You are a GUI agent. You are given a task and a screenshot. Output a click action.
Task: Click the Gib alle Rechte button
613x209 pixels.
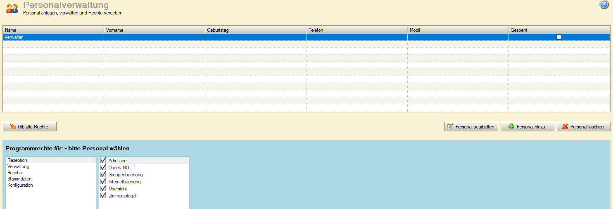point(30,127)
